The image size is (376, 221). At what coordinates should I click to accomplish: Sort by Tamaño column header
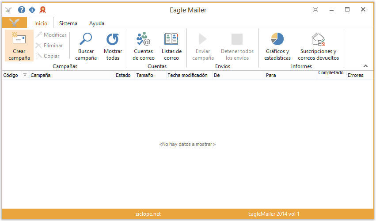point(151,75)
